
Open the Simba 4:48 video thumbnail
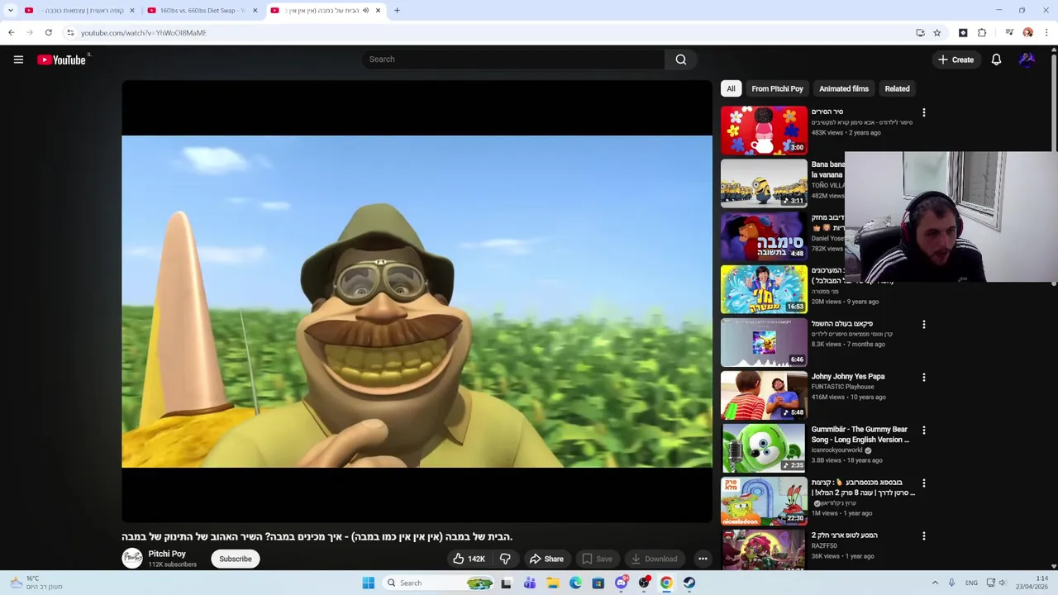764,236
